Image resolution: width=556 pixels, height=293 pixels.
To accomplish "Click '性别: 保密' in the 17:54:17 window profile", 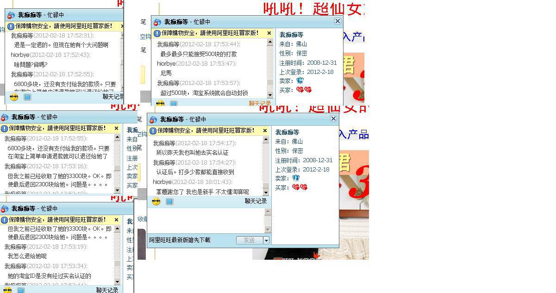I will click(x=289, y=151).
